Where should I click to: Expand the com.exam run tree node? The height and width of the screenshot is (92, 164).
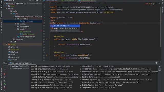(x=10, y=69)
